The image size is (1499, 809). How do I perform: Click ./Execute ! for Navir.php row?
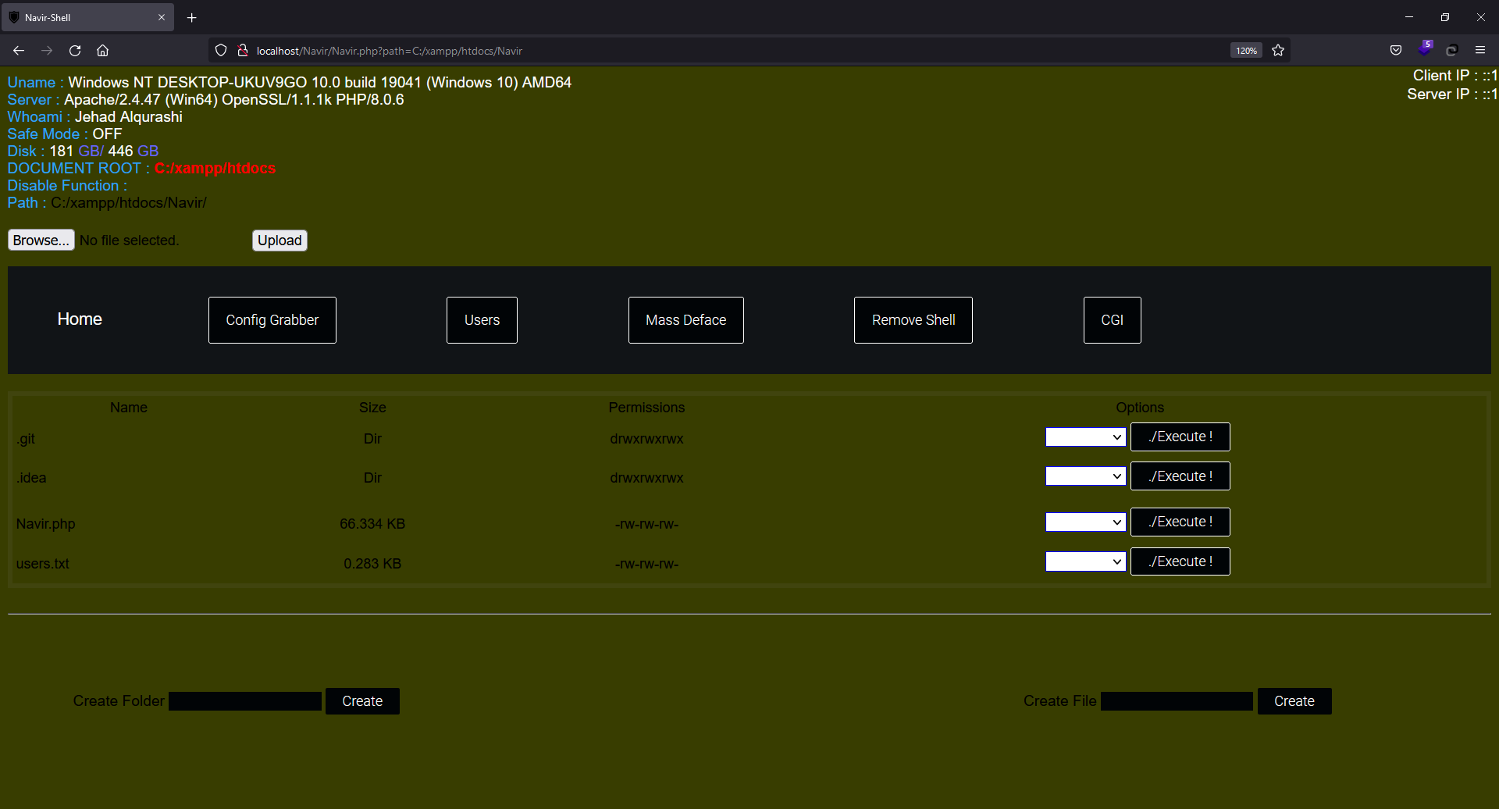pos(1180,522)
